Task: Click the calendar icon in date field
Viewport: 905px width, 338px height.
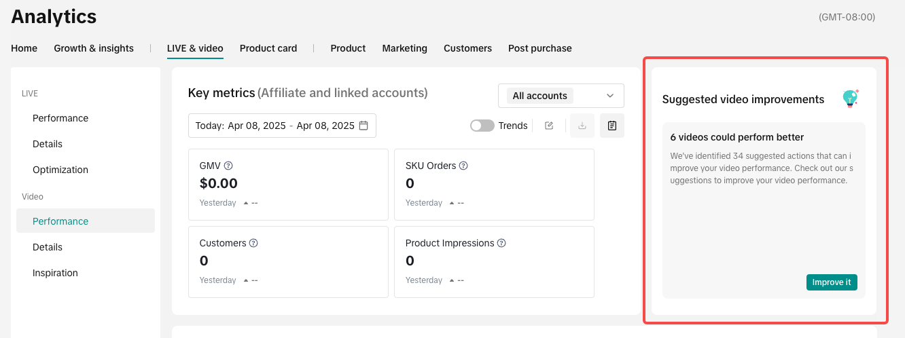Action: pyautogui.click(x=363, y=126)
